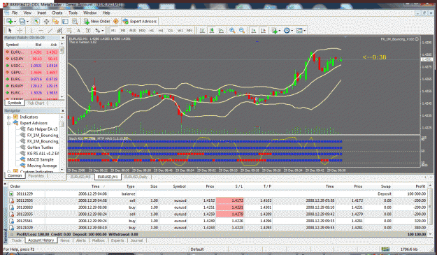Viewport: 437px width, 255px height.
Task: Toggle the M30 timeframe button
Action: 142,31
